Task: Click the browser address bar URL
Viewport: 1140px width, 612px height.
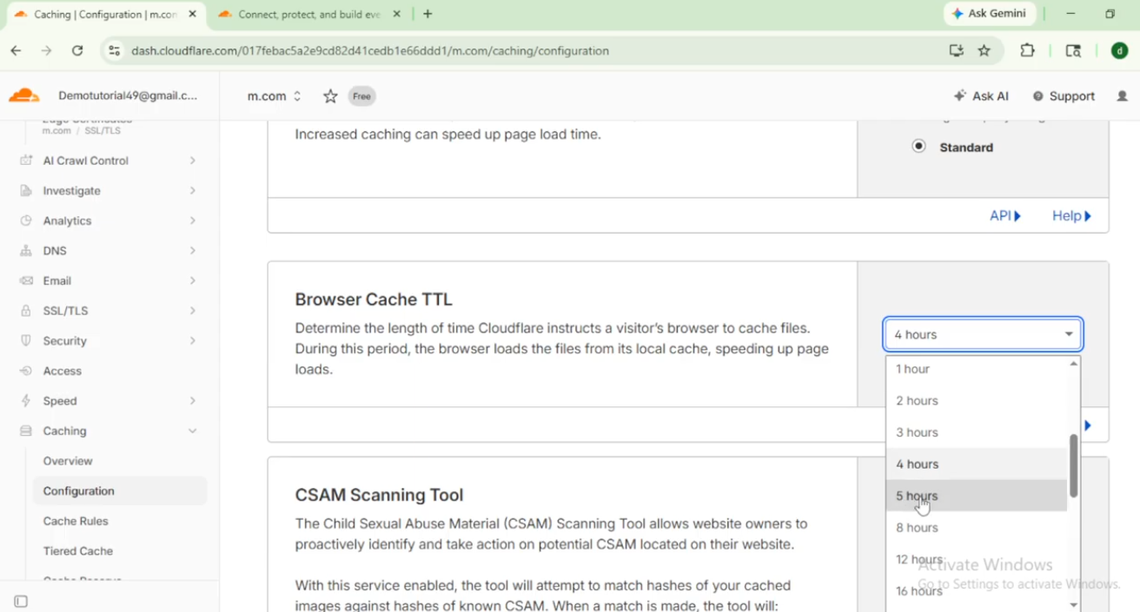Action: 370,50
